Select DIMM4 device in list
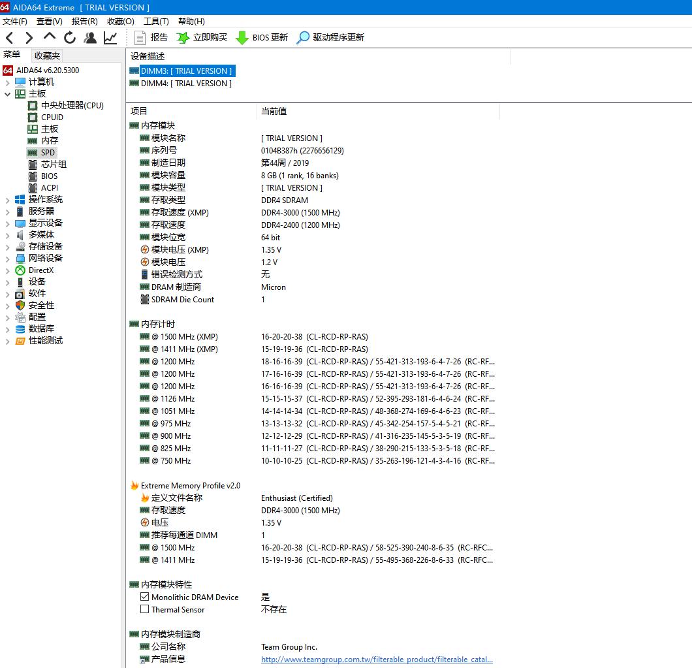 [186, 84]
